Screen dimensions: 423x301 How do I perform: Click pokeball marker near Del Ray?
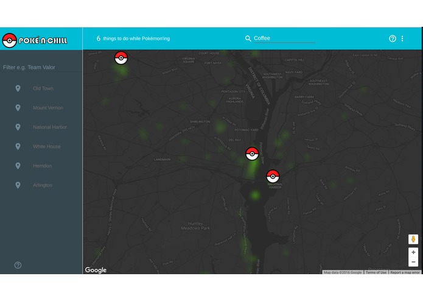pos(252,154)
